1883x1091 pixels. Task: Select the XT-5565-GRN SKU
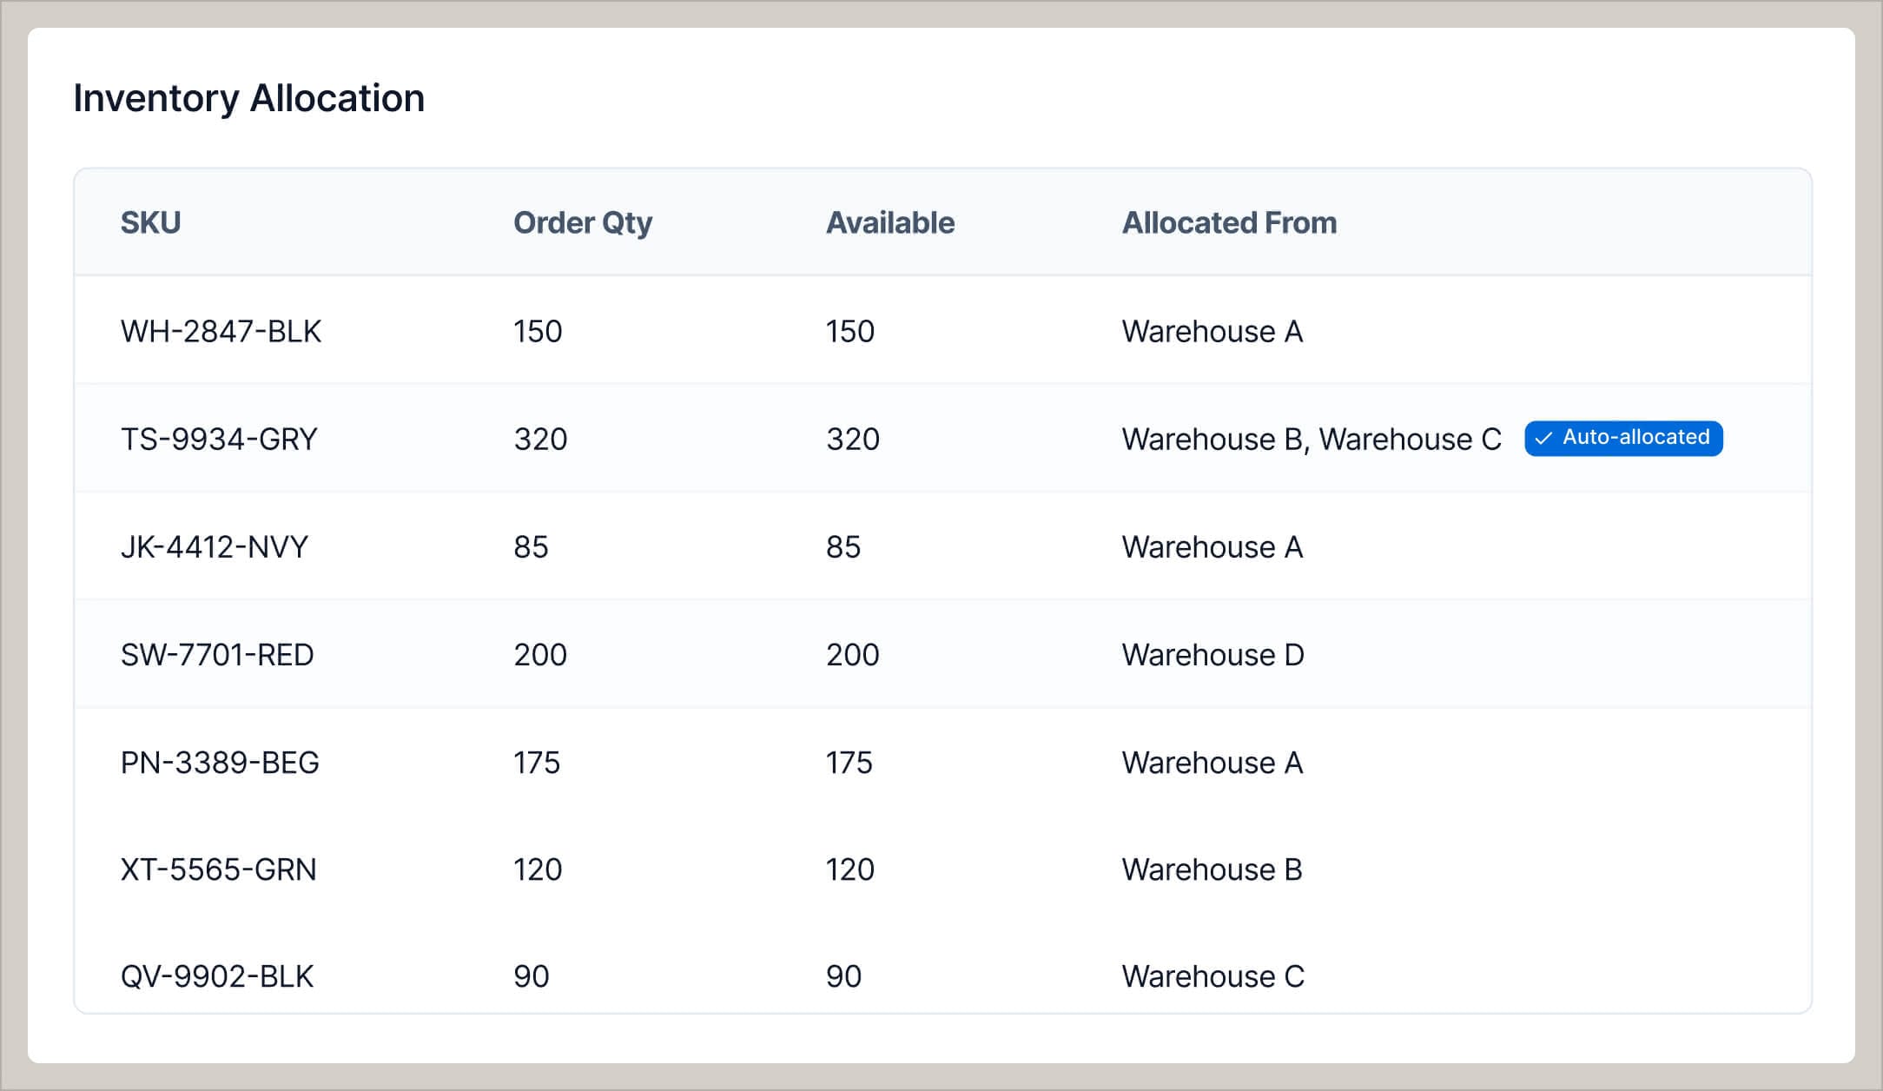click(x=218, y=869)
